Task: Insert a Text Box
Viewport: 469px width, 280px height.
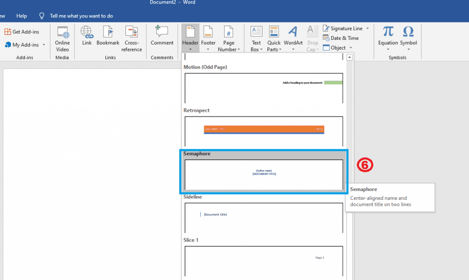Action: click(x=256, y=39)
